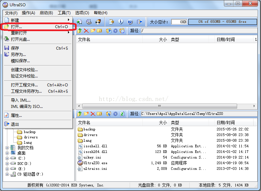Screen dimensions: 261x191
Task: Open the 工具(T) menu
Action: (64, 13)
